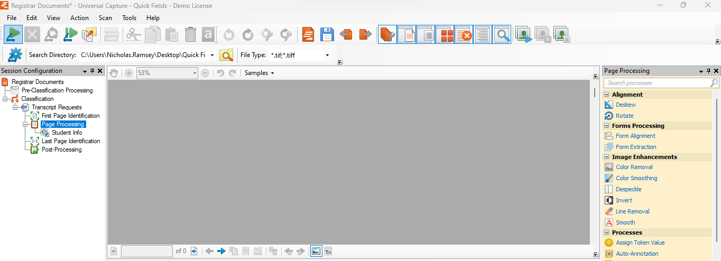This screenshot has height=261, width=721.
Task: Open the 53% zoom level dropdown
Action: (x=195, y=73)
